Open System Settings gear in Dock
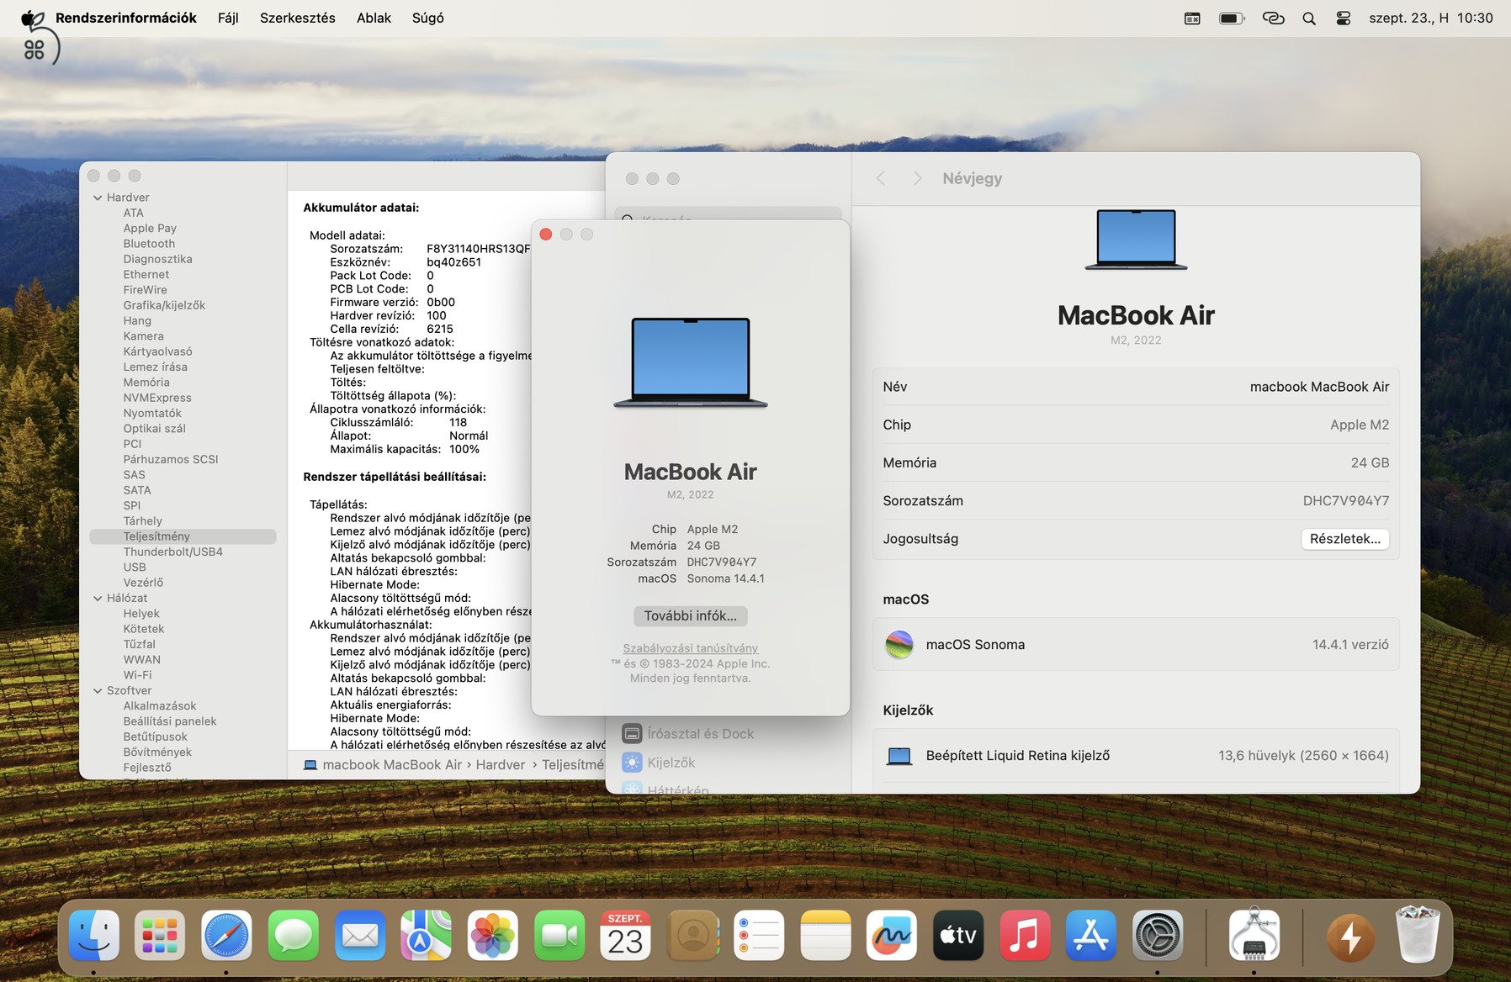Image resolution: width=1511 pixels, height=982 pixels. (x=1158, y=935)
